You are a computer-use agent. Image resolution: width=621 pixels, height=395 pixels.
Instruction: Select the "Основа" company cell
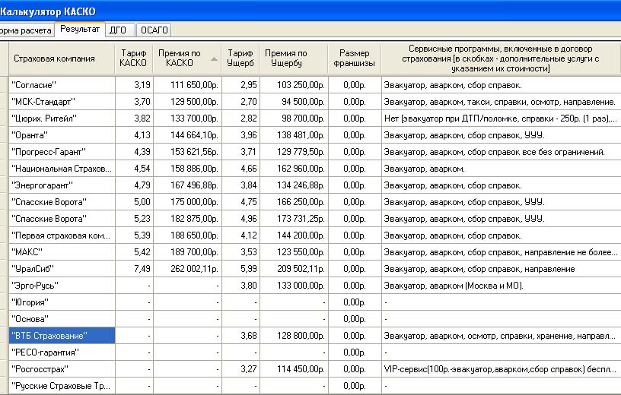[x=62, y=319]
